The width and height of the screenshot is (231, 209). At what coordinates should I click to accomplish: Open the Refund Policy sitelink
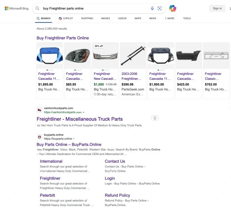tap(118, 195)
